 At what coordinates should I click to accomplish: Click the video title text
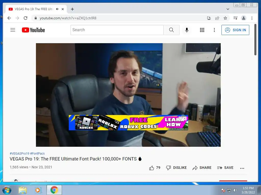[x=75, y=159]
